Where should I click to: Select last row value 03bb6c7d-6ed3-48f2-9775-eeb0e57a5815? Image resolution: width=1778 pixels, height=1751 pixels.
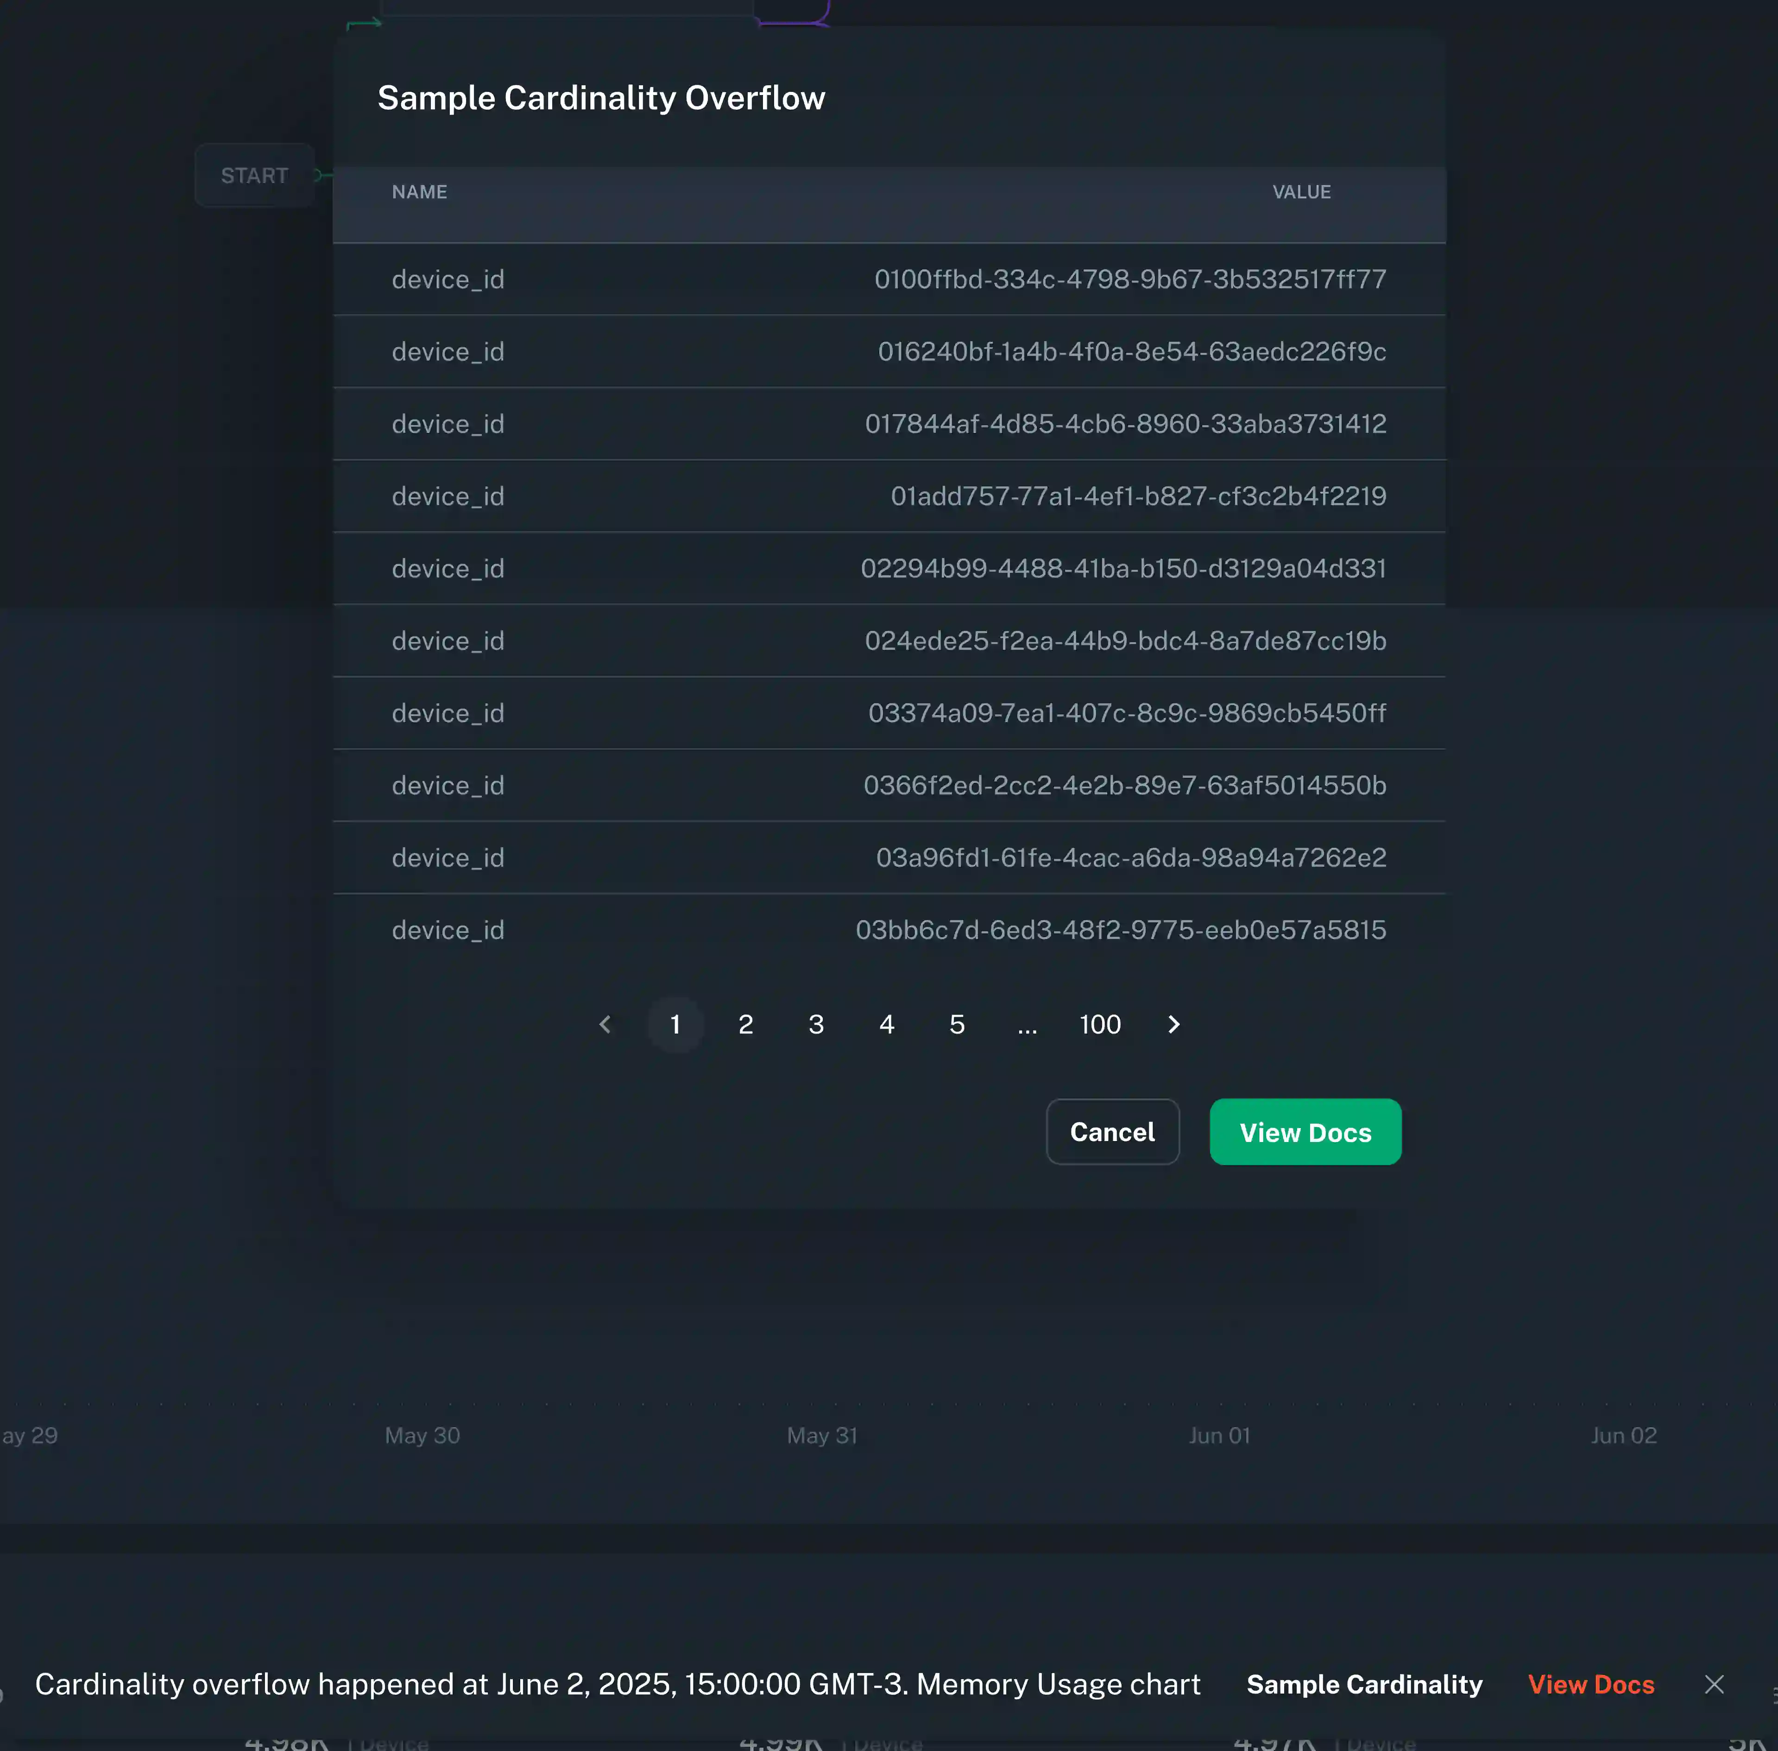tap(1120, 930)
